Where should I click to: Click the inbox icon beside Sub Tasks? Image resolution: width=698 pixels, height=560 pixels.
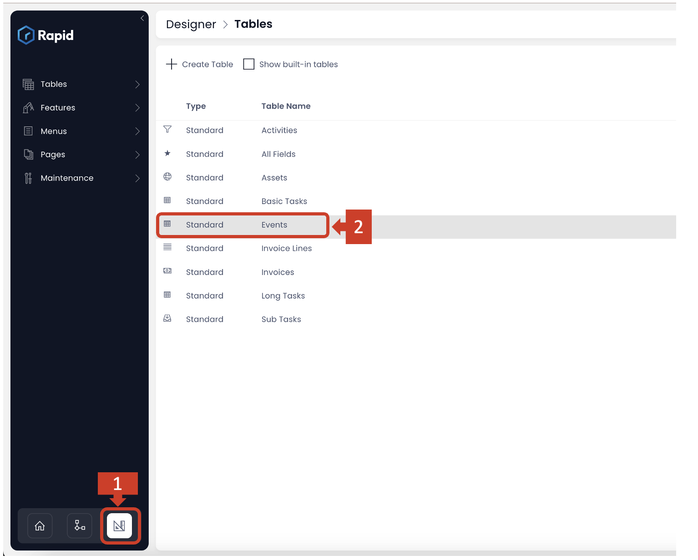(x=167, y=318)
